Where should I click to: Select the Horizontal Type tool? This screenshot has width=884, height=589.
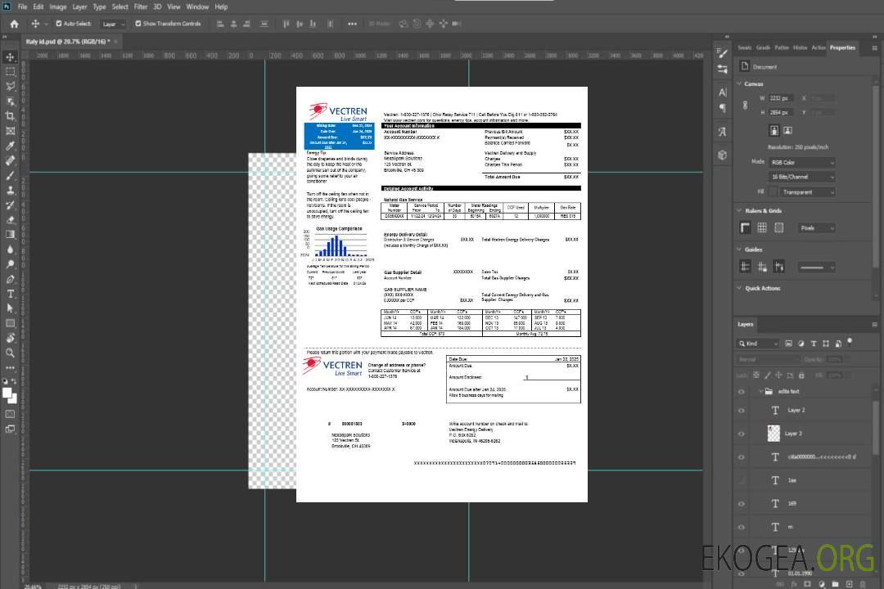click(x=10, y=294)
